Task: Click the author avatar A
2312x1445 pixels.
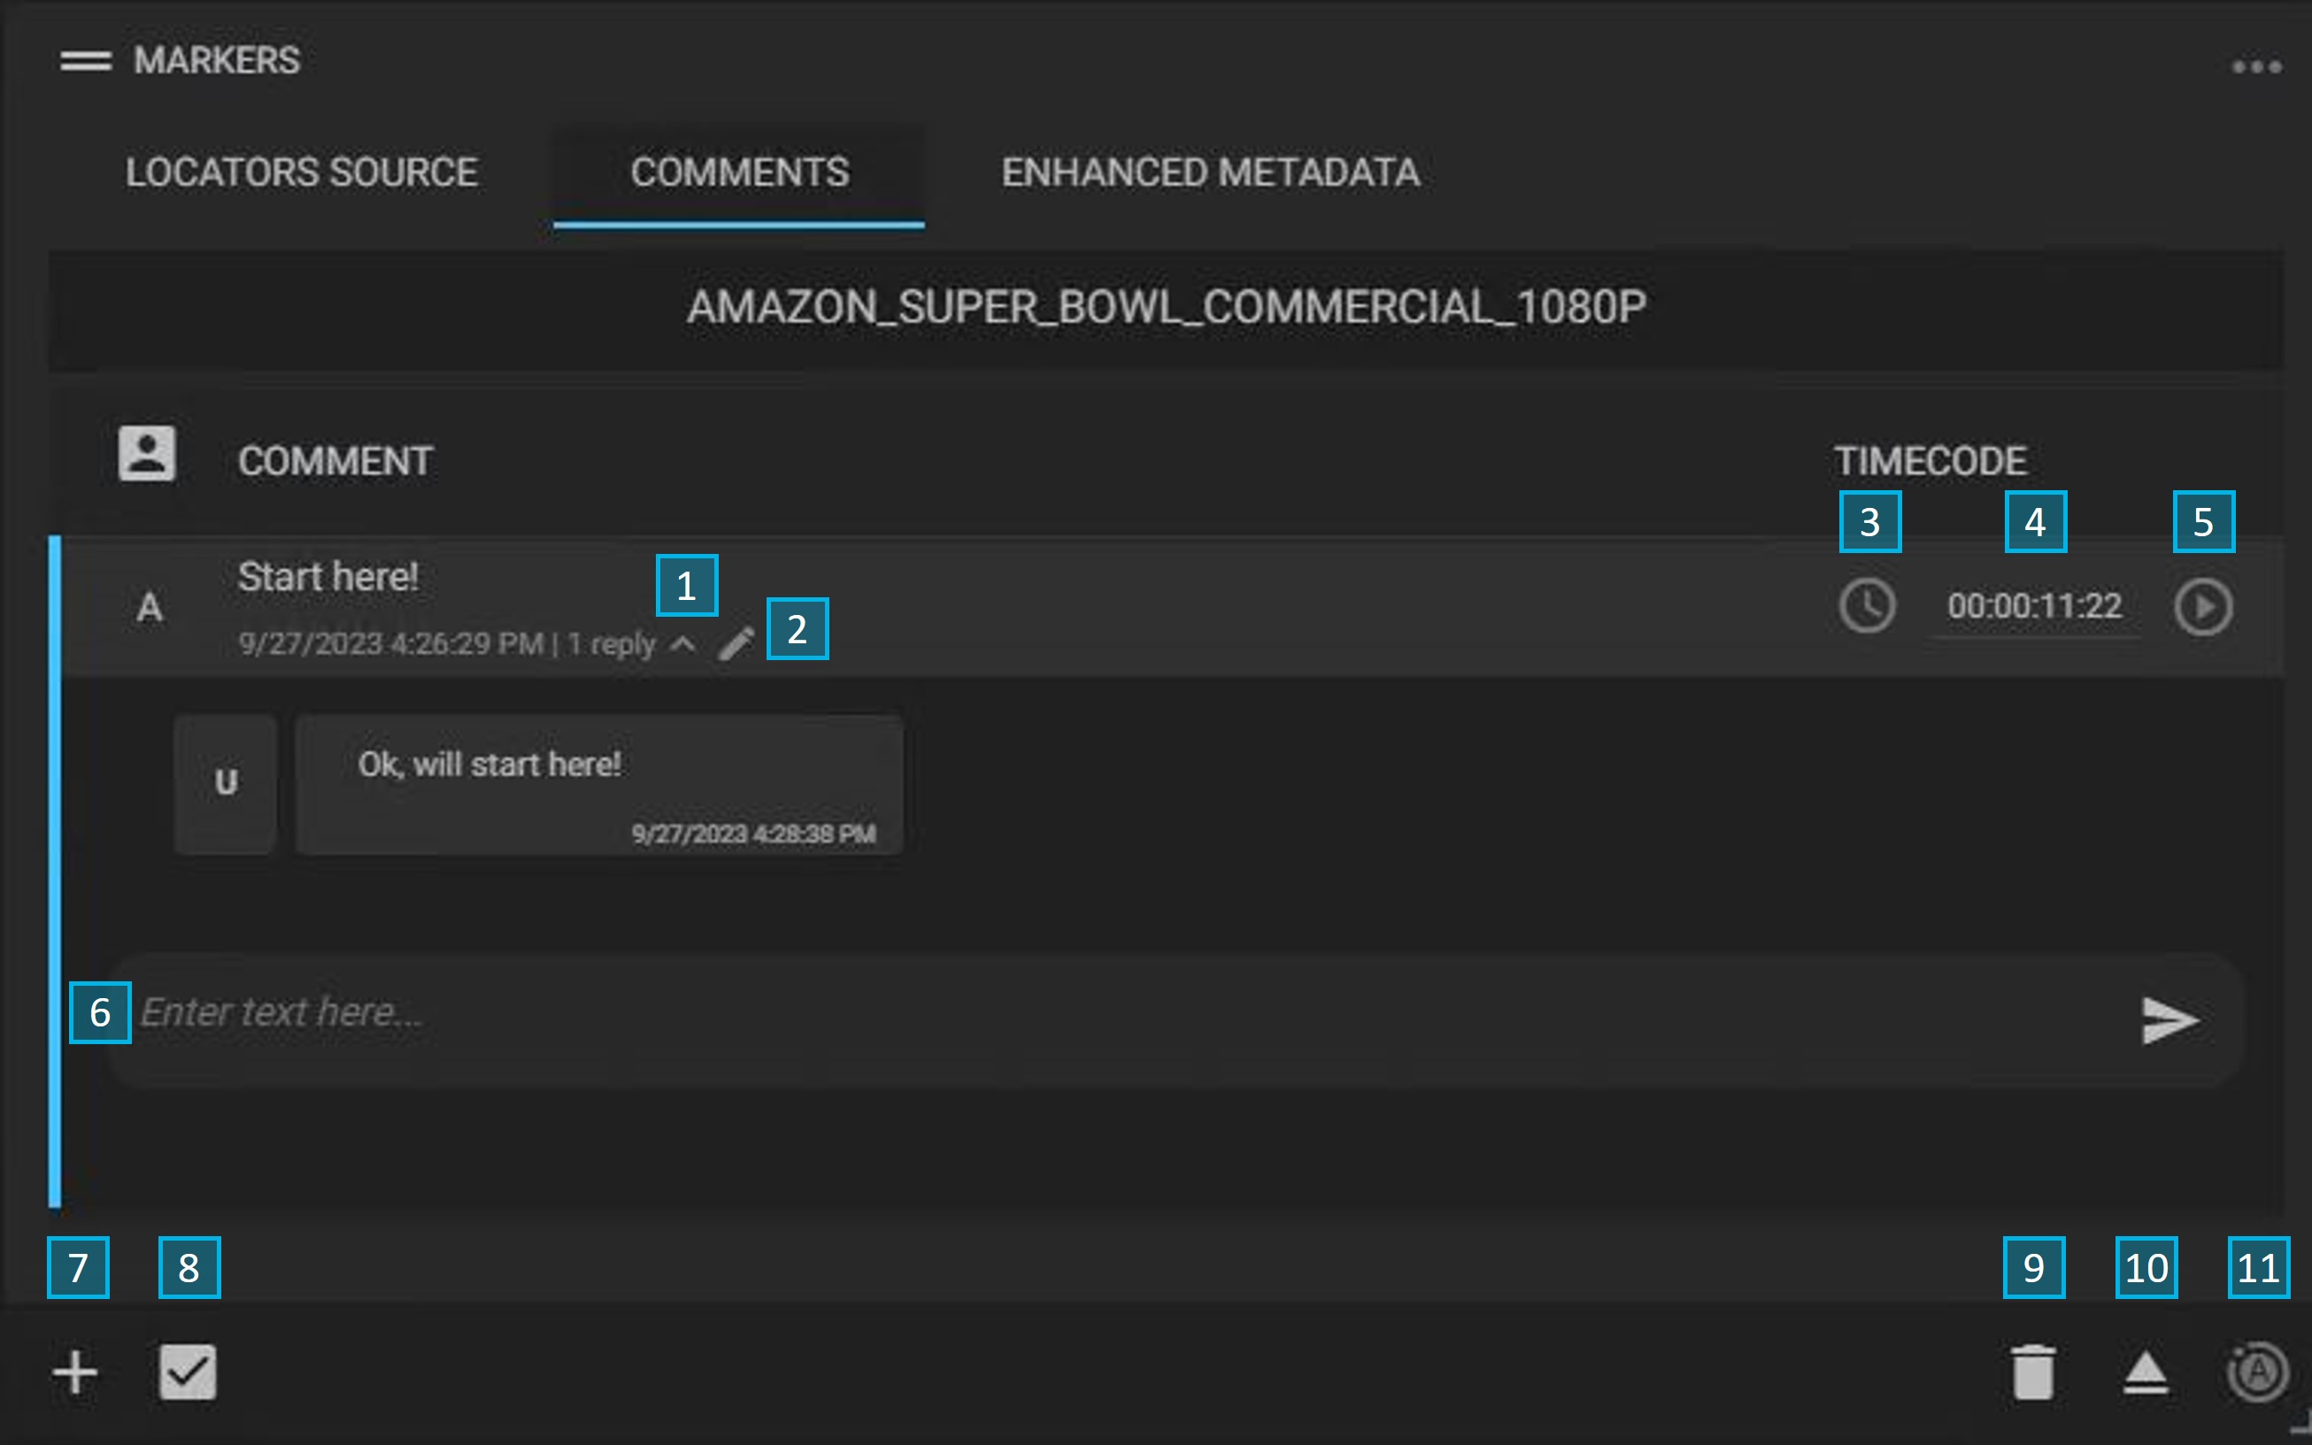Action: pos(149,608)
